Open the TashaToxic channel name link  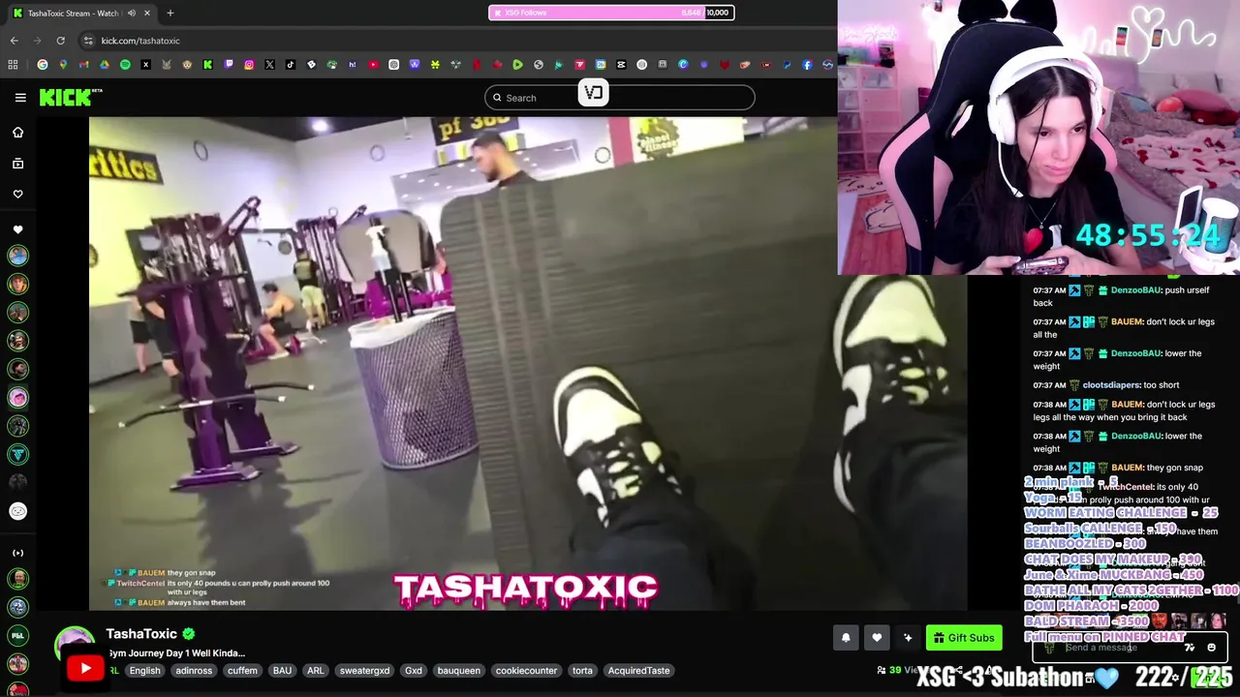[141, 633]
